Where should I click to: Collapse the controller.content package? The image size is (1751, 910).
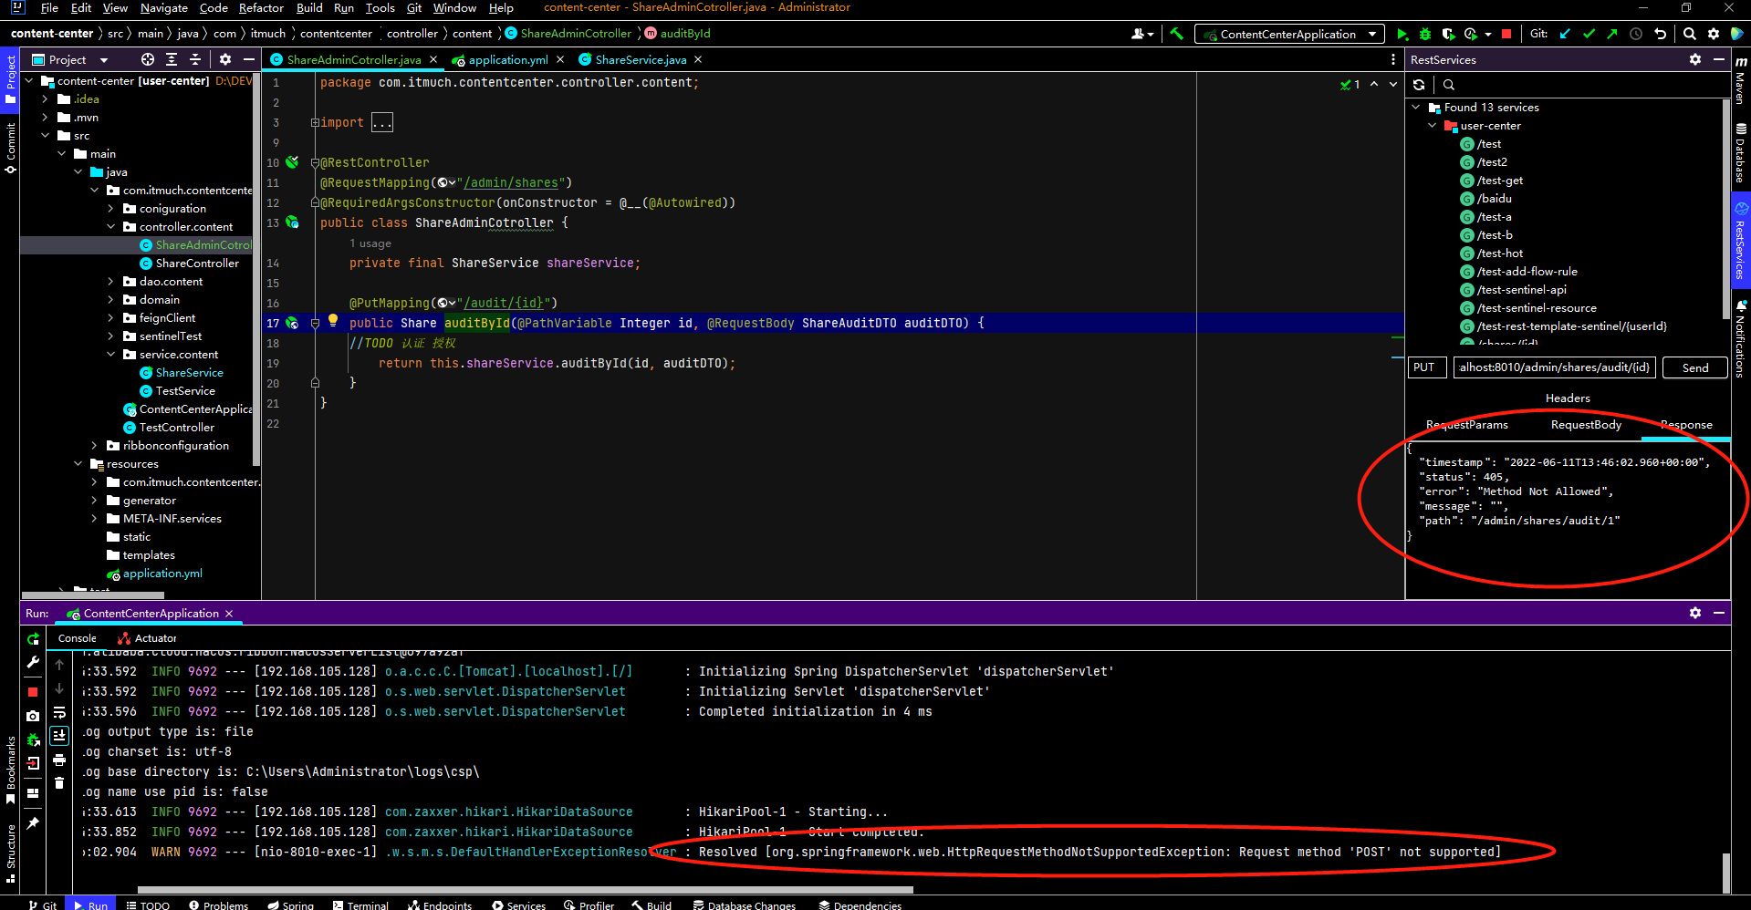click(110, 227)
